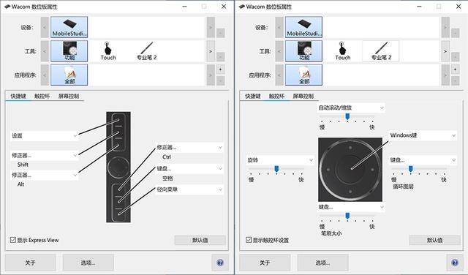
Task: Select 专业笔 2 pen tool in left window
Action: 146,51
